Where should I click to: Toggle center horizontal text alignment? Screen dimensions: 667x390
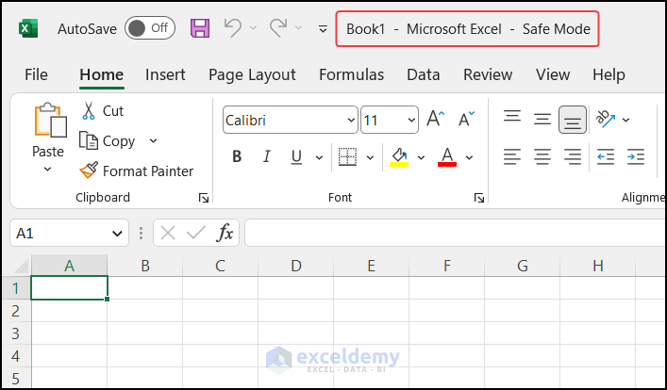point(542,156)
